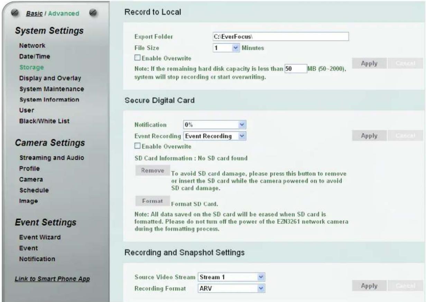Open Streaming and Audio settings
Viewport: 426px width, 302px height.
click(52, 158)
